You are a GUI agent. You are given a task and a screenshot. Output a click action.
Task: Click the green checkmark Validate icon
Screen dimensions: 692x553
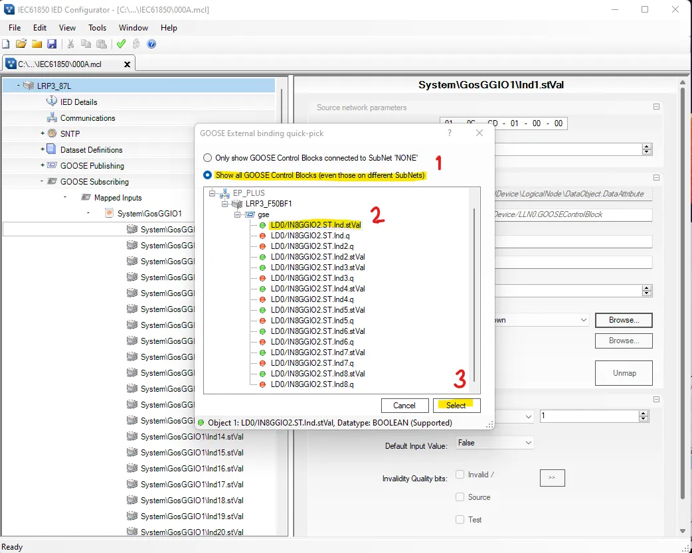point(121,44)
